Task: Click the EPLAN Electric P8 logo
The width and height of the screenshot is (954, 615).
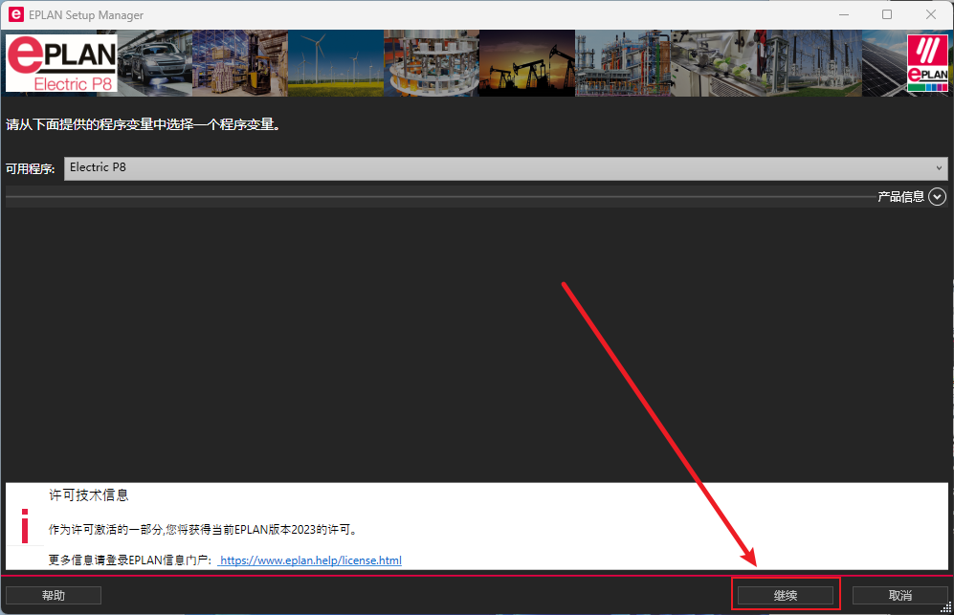Action: pos(61,63)
